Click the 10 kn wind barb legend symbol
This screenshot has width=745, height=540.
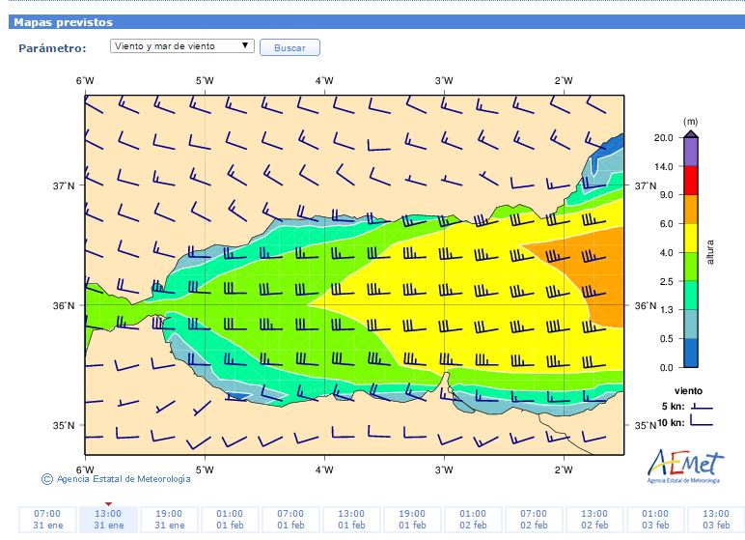coord(702,423)
